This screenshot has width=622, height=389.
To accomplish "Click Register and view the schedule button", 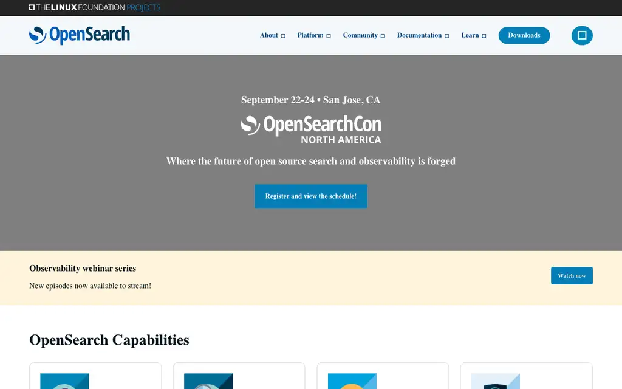I will click(x=311, y=196).
